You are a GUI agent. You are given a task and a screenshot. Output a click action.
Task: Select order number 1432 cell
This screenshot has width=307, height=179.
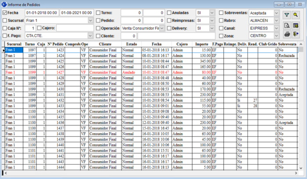pyautogui.click(x=55, y=100)
